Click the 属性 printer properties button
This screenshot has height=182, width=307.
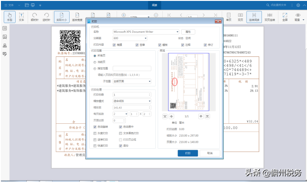point(188,32)
